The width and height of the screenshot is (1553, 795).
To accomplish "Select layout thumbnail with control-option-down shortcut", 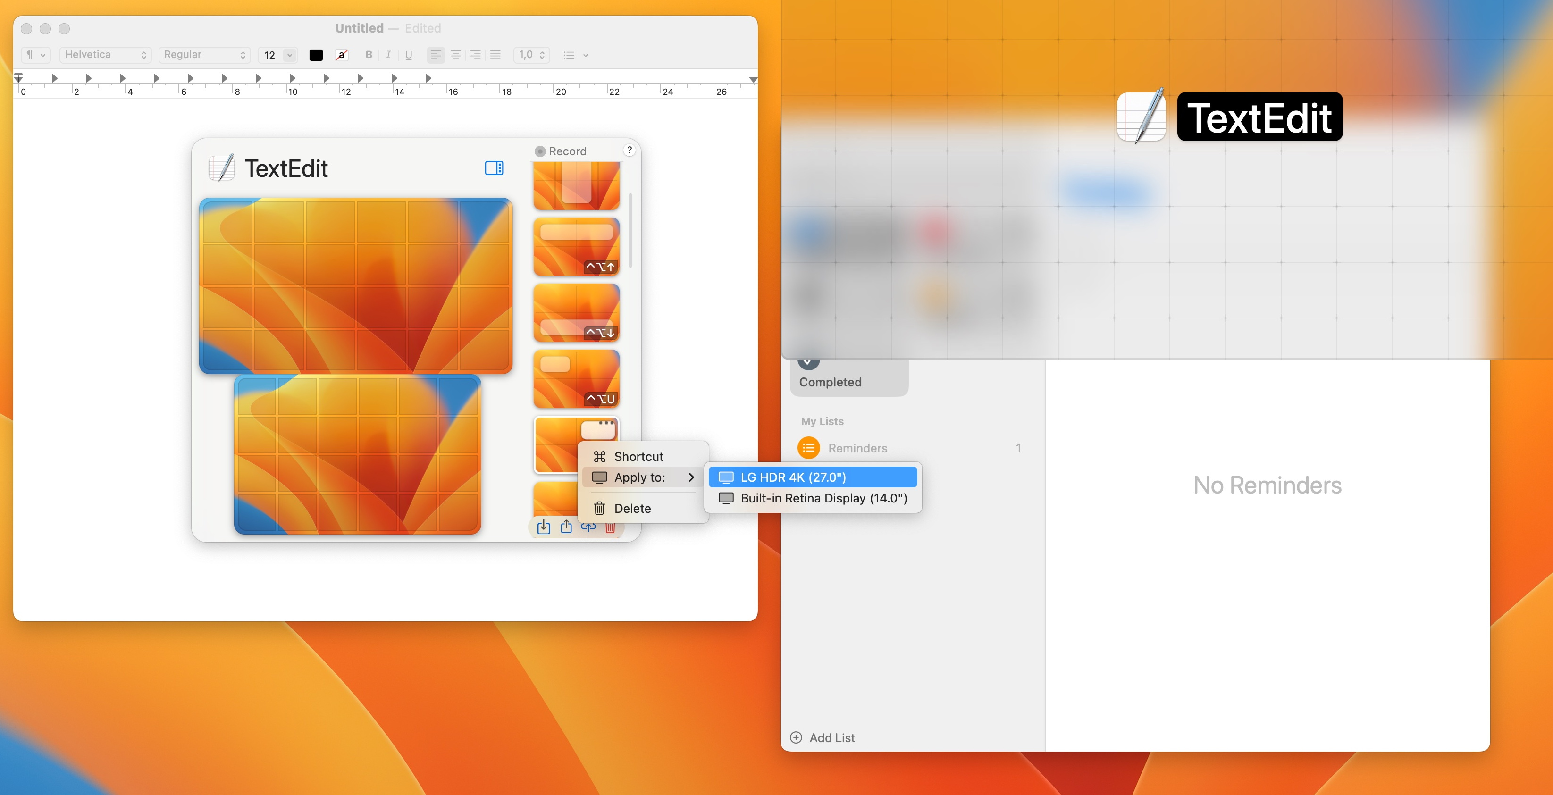I will pos(576,313).
